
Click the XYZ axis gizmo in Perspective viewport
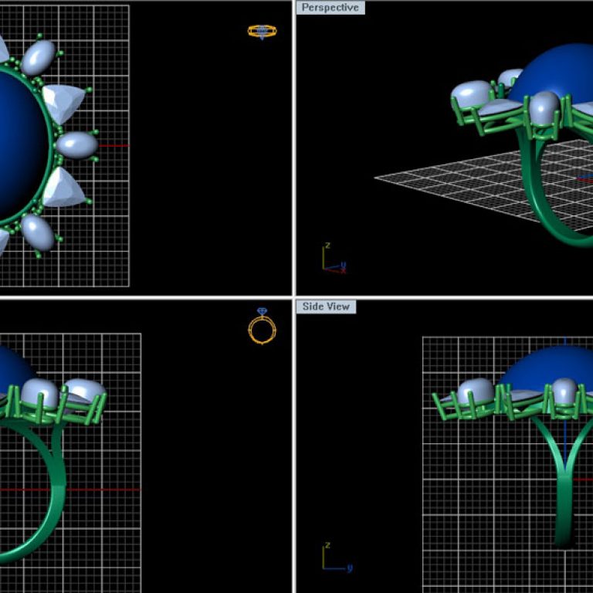[x=332, y=259]
